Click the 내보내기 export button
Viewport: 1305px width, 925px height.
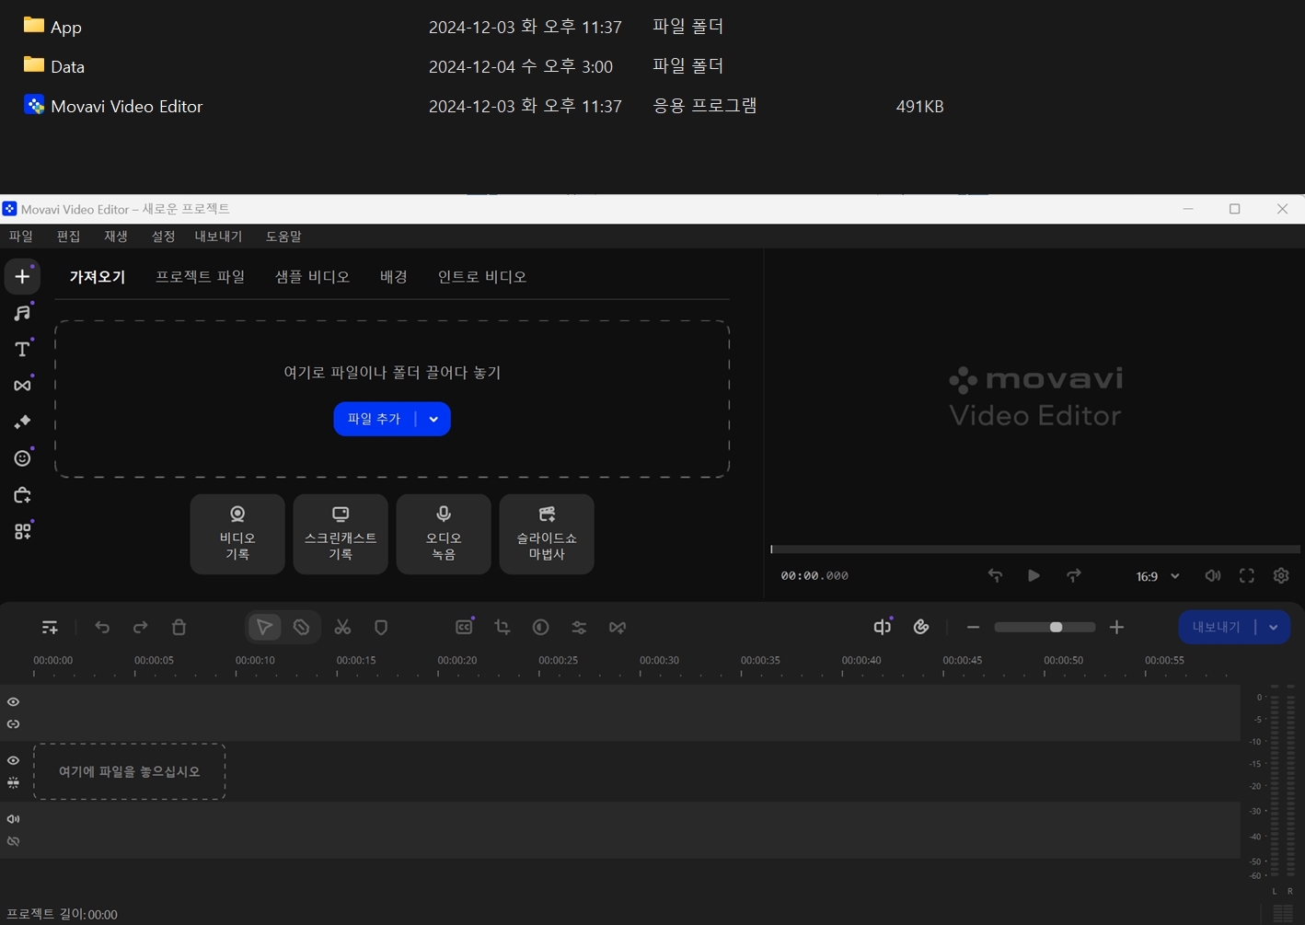1217,627
